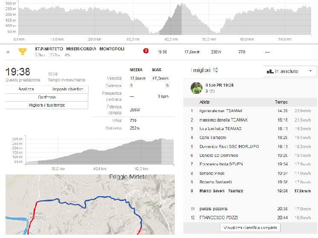Click the red achievement badge
The height and width of the screenshot is (238, 318).
146,51
